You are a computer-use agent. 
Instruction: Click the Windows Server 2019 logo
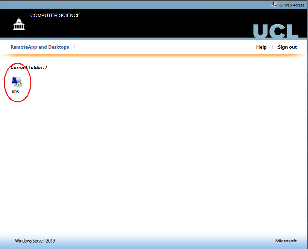click(35, 241)
